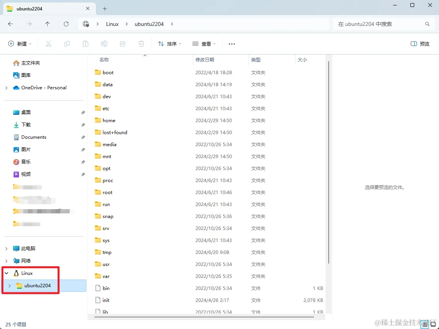Toggle the Preview (预览) pane

(420, 44)
